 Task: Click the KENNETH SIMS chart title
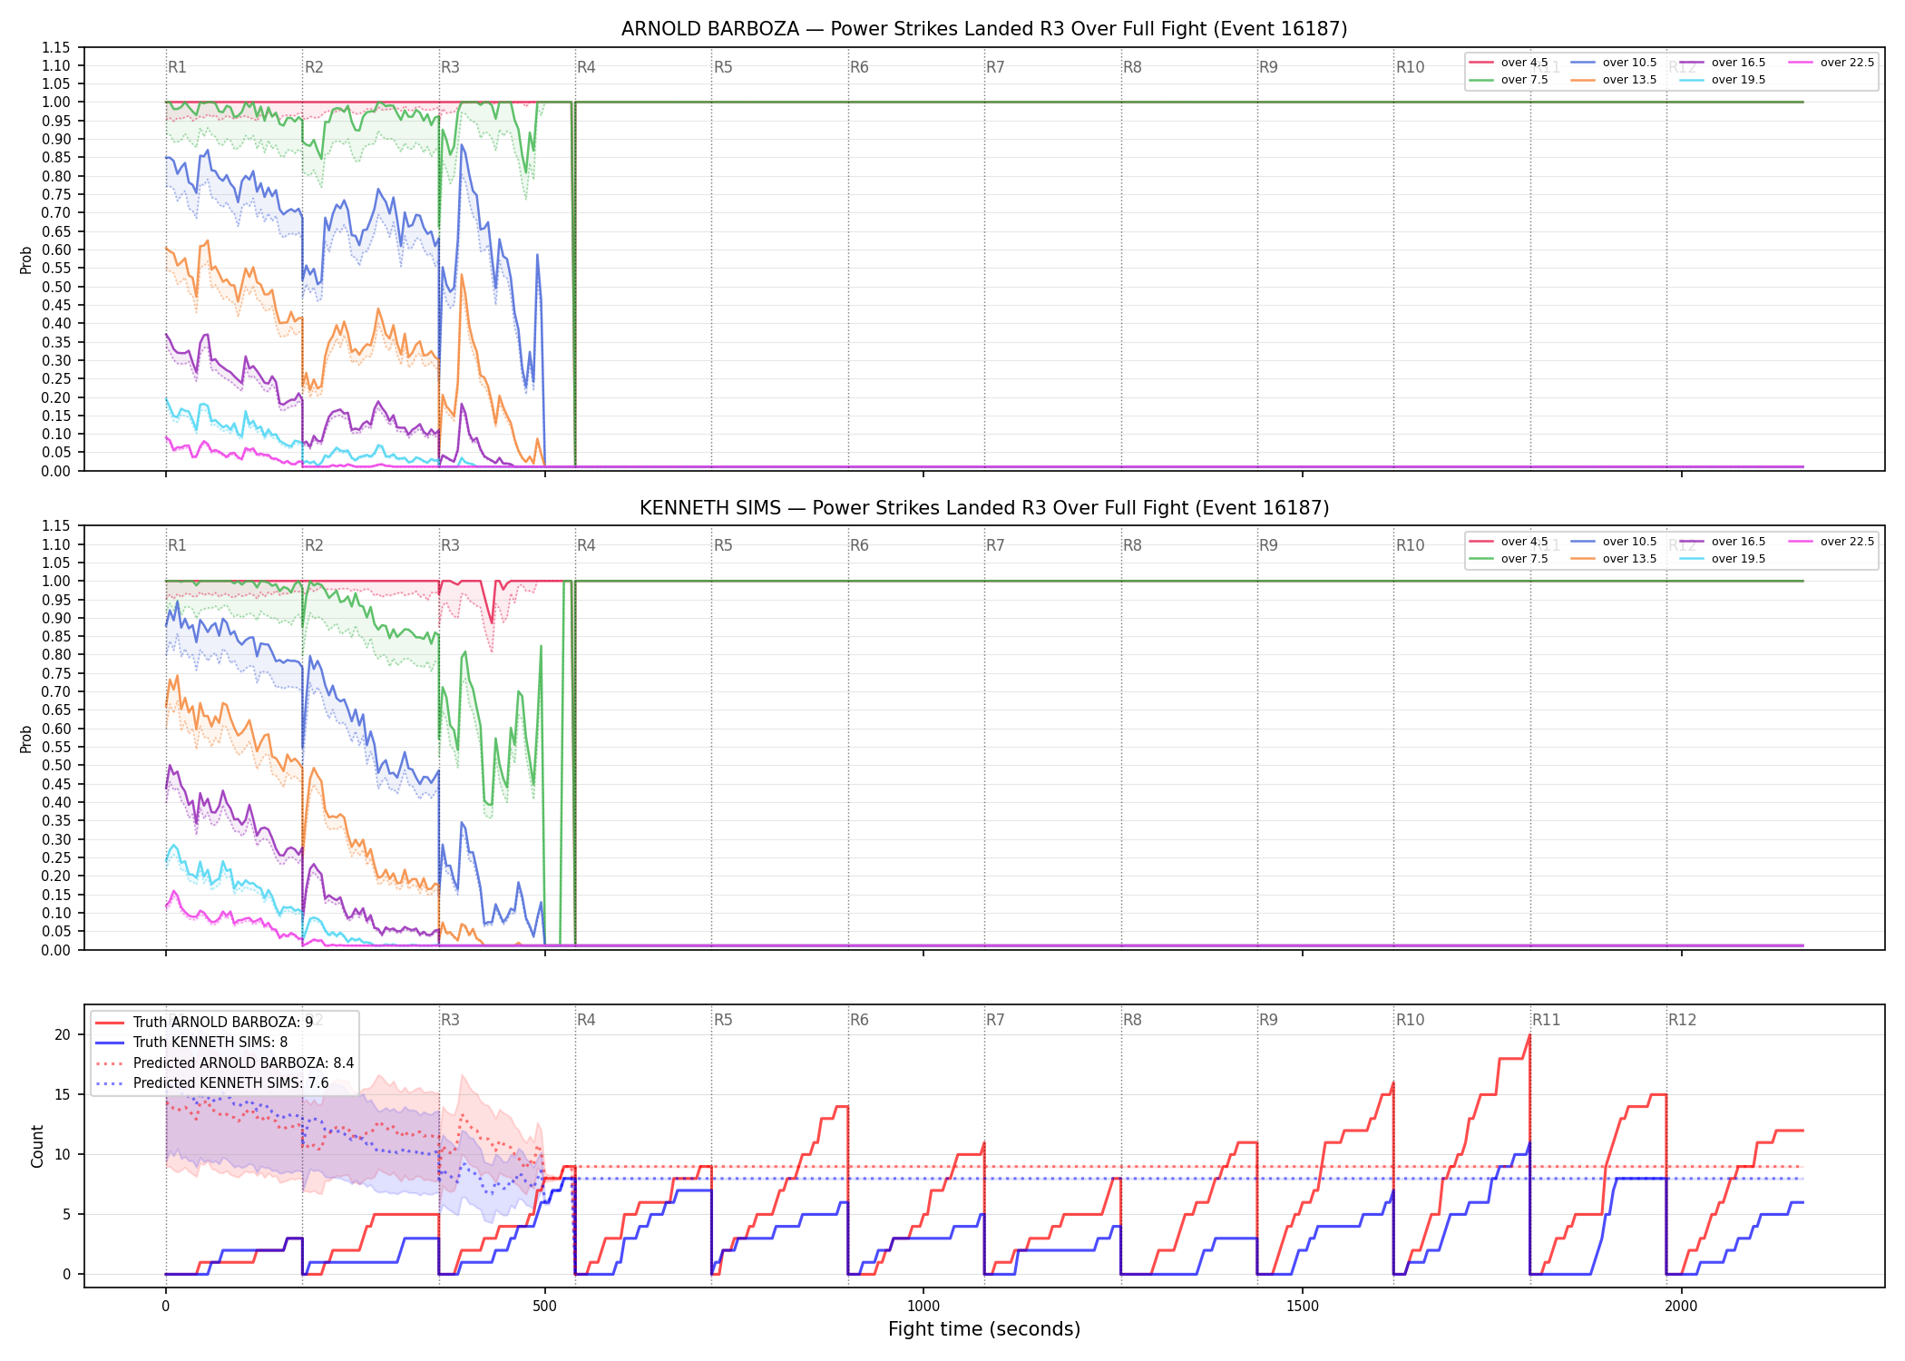984,508
